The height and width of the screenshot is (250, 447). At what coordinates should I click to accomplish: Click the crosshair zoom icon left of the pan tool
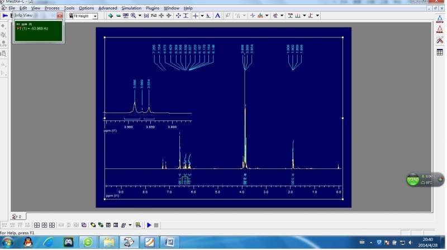169,16
